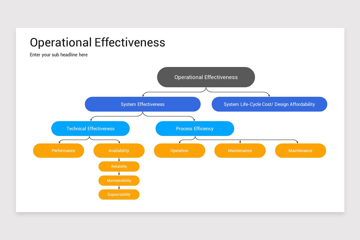The width and height of the screenshot is (360, 240).
Task: Select the Operational Effectiveness root node
Action: pos(206,77)
